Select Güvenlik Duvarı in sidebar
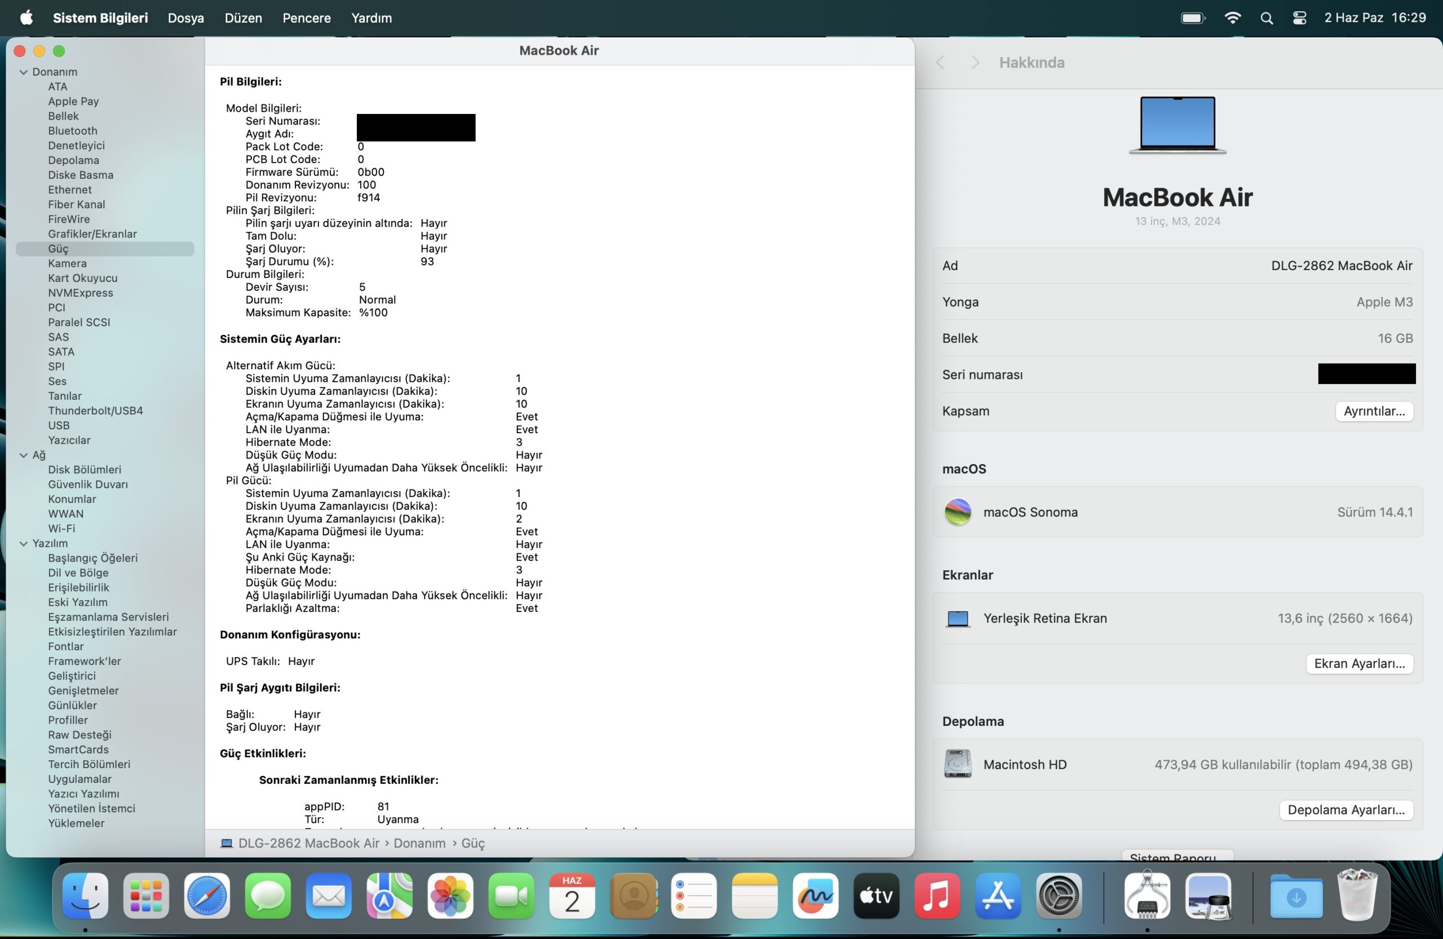Viewport: 1443px width, 939px height. click(x=88, y=484)
